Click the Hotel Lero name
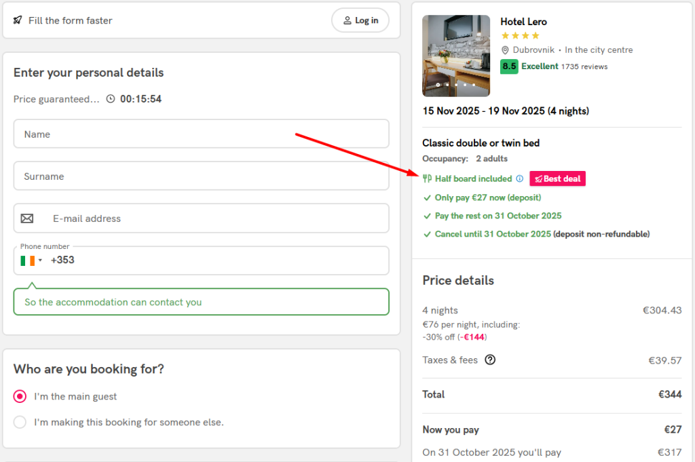The height and width of the screenshot is (462, 695). (523, 22)
